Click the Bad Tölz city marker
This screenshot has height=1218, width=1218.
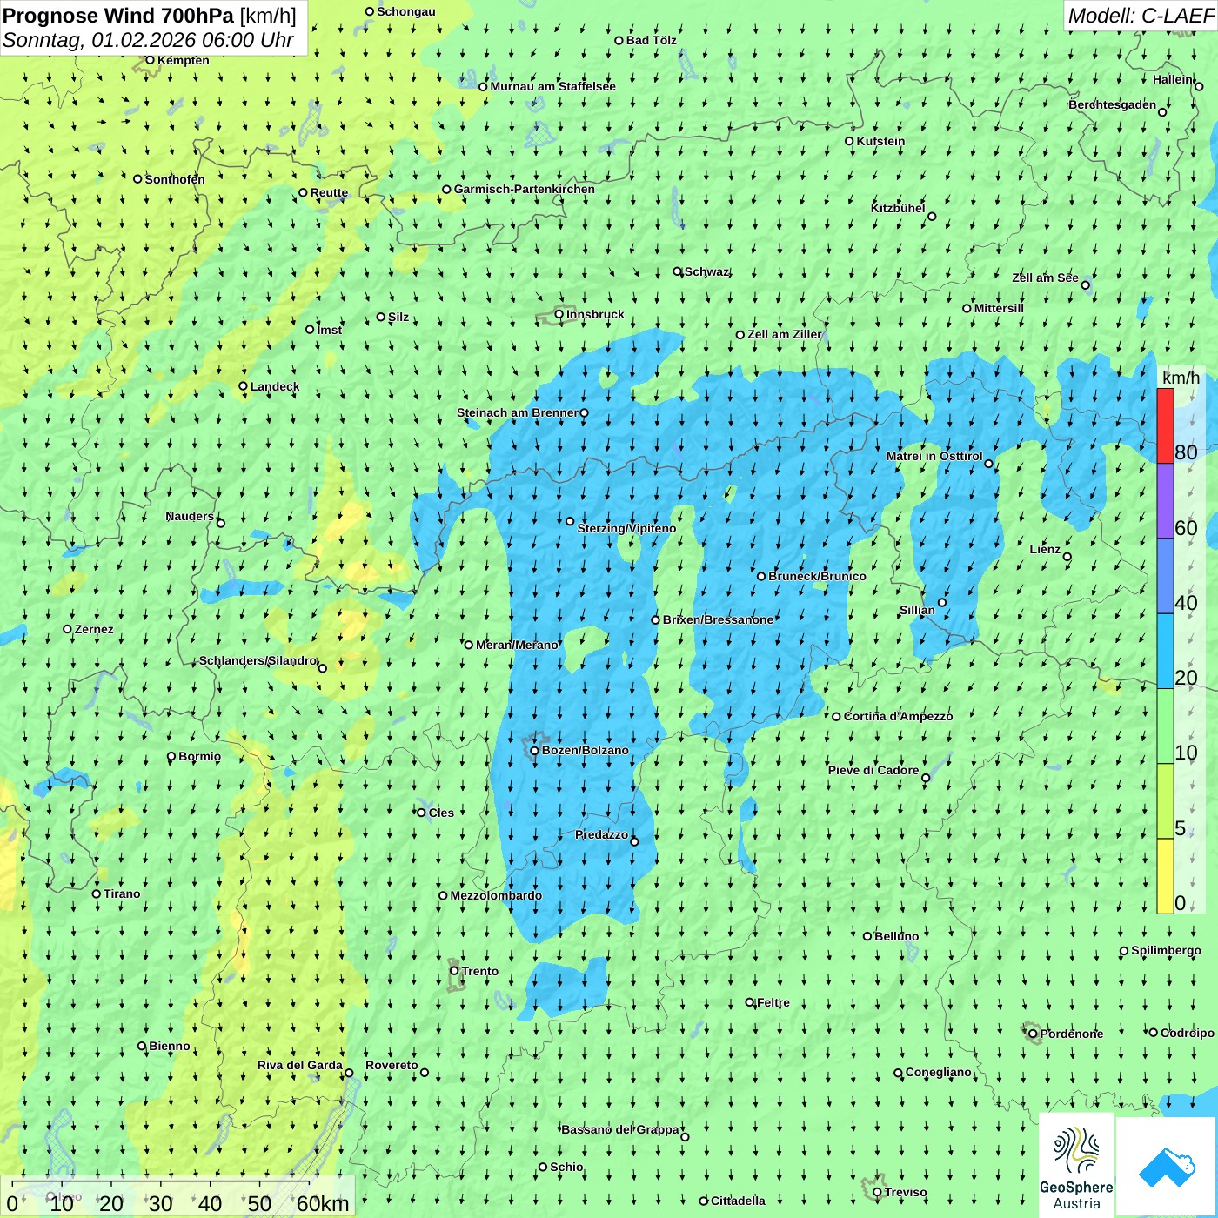point(619,40)
